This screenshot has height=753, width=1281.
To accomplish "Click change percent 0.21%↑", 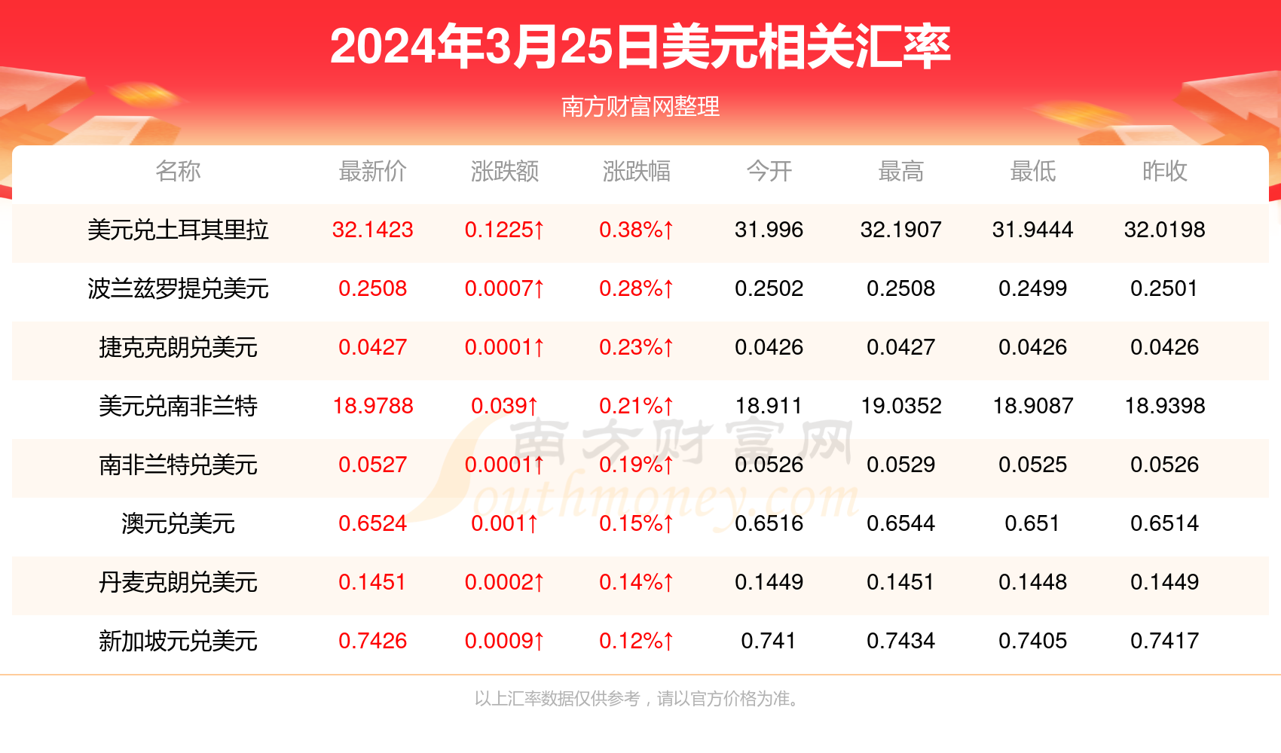I will tap(636, 406).
